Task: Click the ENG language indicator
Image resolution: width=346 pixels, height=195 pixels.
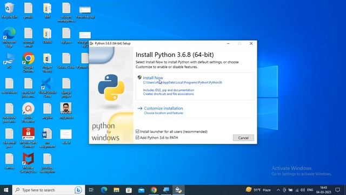Action: [x=310, y=190]
